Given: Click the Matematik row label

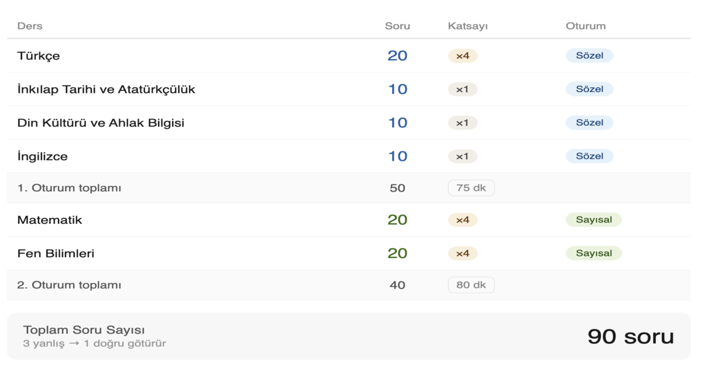Looking at the screenshot, I should pos(50,220).
